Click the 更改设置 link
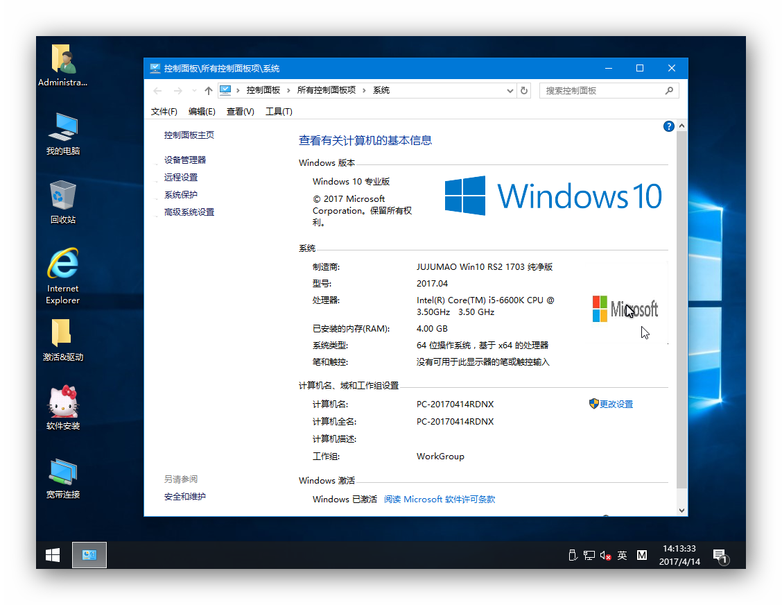Screen dimensions: 782x605 pos(616,404)
